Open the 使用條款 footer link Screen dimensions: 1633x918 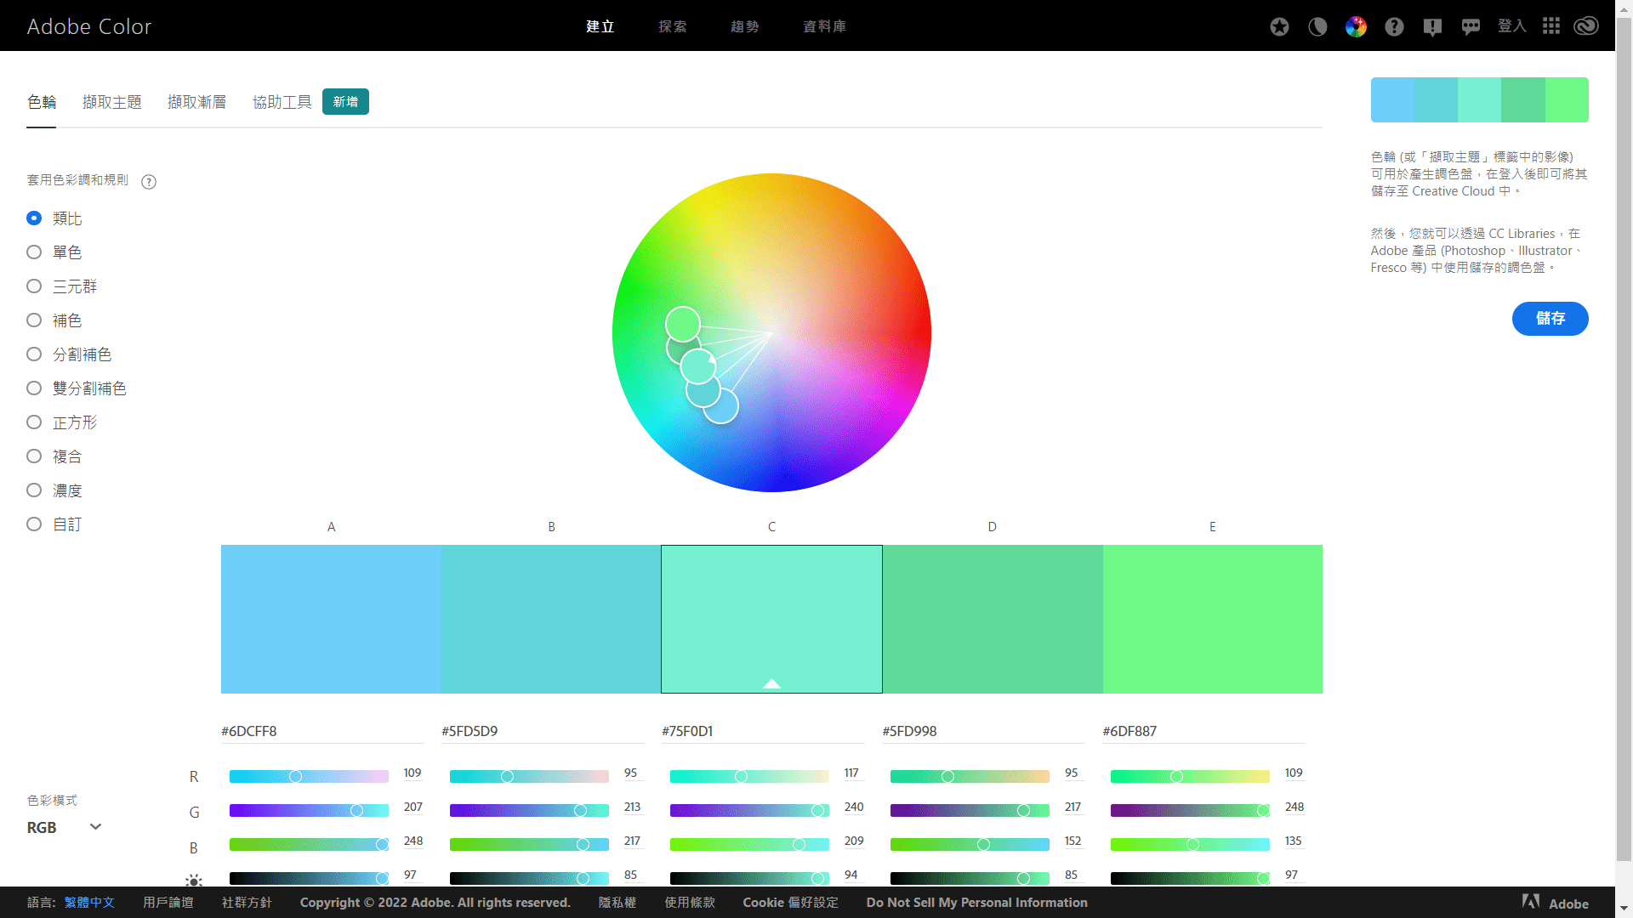(x=690, y=903)
